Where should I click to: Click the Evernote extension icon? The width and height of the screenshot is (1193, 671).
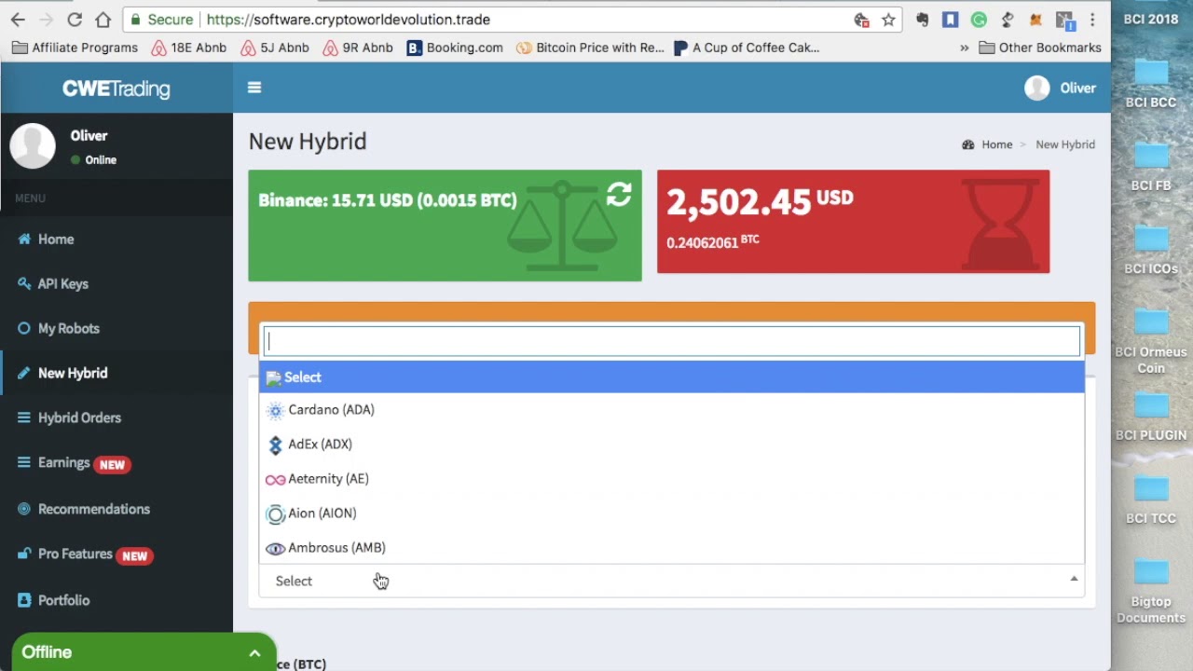(923, 20)
